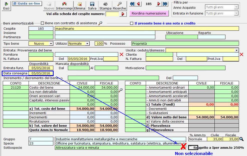
Task: Open Guida on-line help
Action: (x=27, y=3)
